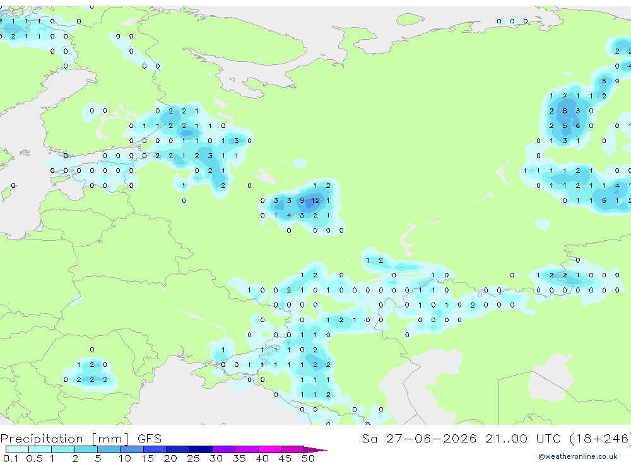
Task: Click the "50" legend label
Action: [x=308, y=458]
